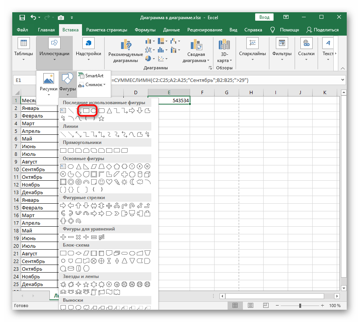The width and height of the screenshot is (359, 322).
Task: Pick the five-point star in recent shapes
Action: tap(102, 119)
